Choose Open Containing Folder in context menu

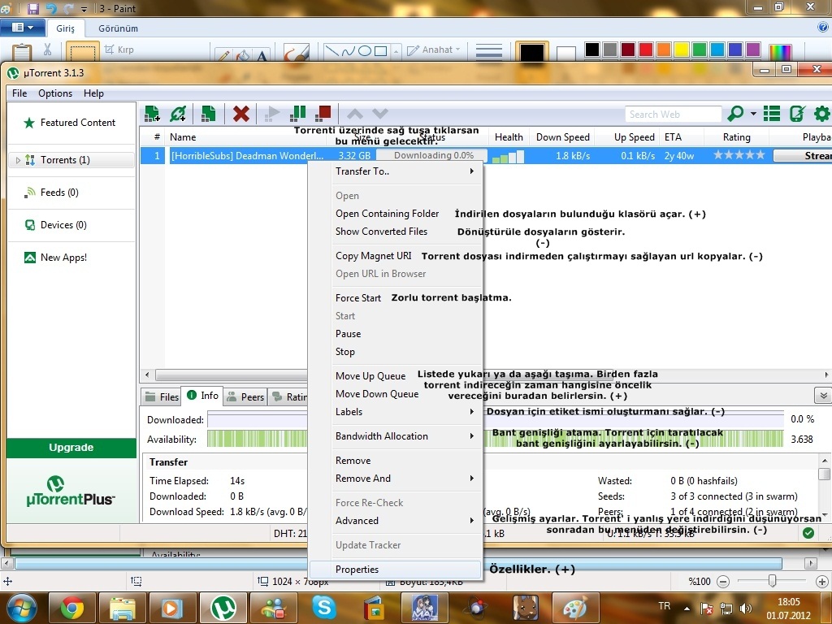click(x=387, y=214)
